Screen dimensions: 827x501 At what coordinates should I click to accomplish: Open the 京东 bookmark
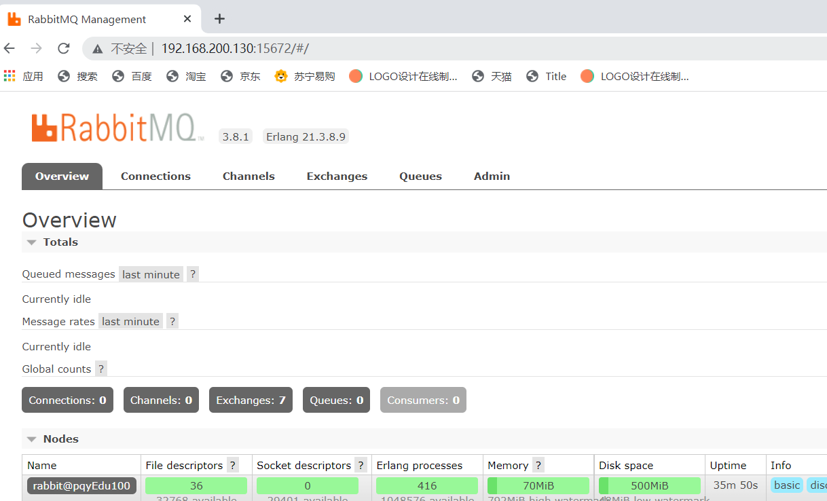pyautogui.click(x=240, y=76)
